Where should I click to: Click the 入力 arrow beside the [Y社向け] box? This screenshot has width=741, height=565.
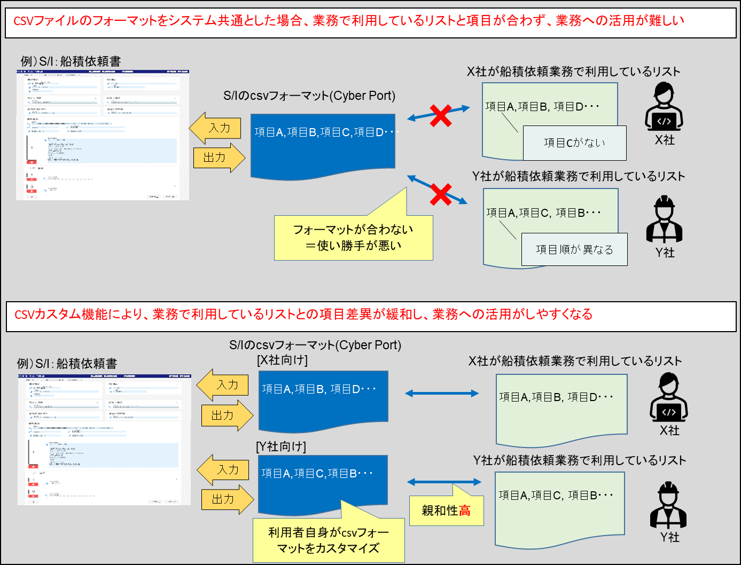click(223, 470)
